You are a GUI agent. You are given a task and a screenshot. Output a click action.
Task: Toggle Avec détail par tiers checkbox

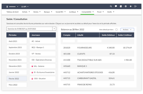click(116, 30)
